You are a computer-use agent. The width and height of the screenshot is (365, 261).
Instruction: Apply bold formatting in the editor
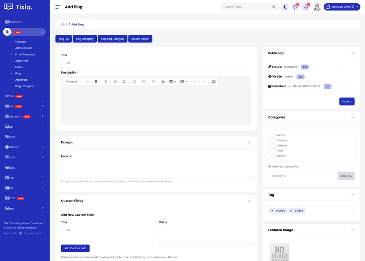pyautogui.click(x=96, y=81)
